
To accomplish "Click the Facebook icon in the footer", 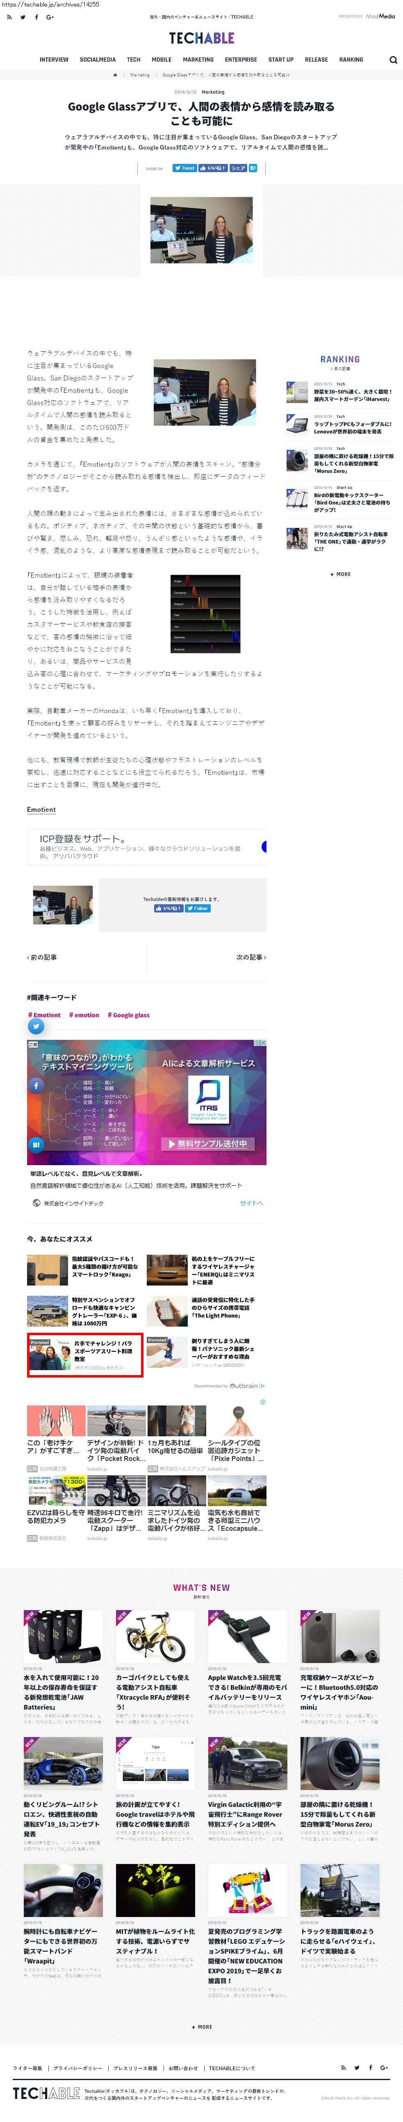I will pyautogui.click(x=370, y=2068).
